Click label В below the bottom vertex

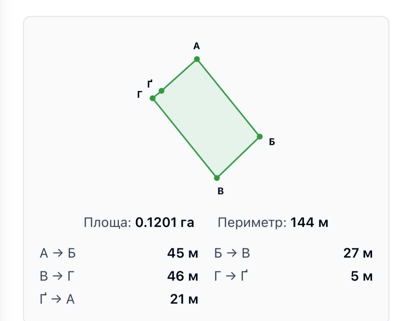tap(220, 191)
